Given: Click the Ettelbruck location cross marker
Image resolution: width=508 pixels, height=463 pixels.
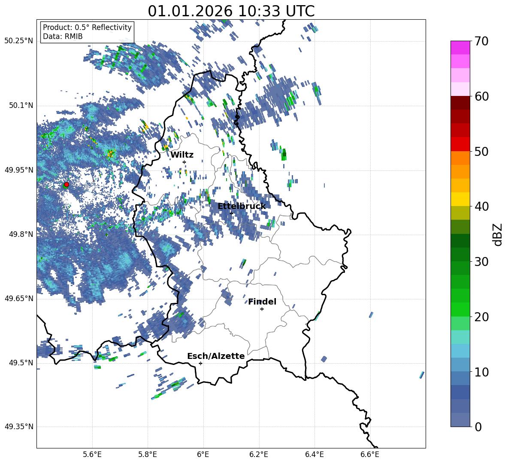Looking at the screenshot, I should pyautogui.click(x=231, y=213).
